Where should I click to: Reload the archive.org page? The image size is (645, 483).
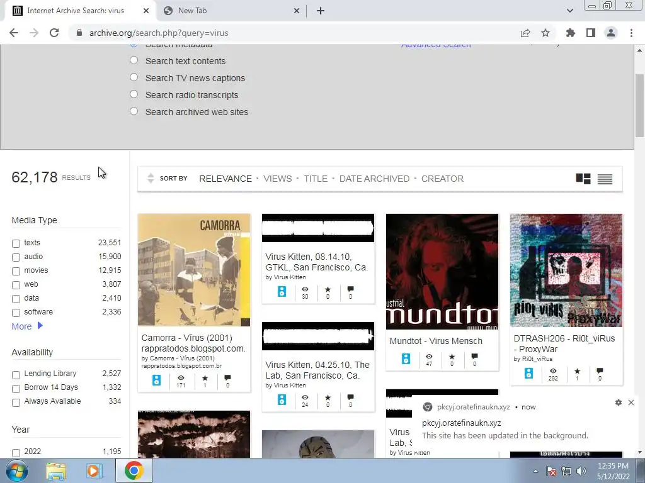point(54,33)
